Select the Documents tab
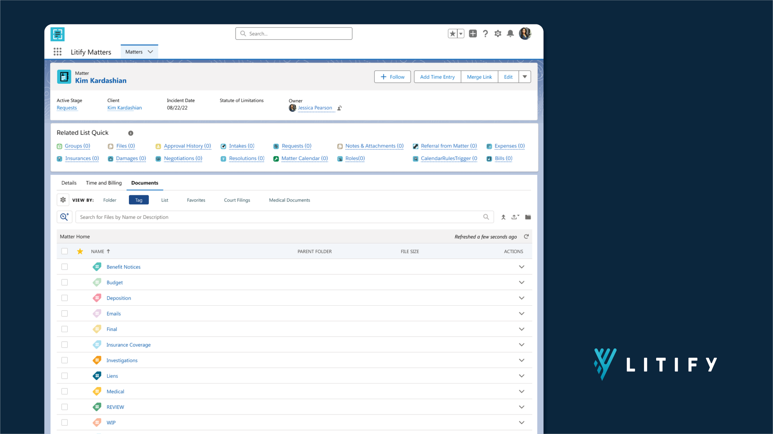This screenshot has width=773, height=434. [x=145, y=183]
